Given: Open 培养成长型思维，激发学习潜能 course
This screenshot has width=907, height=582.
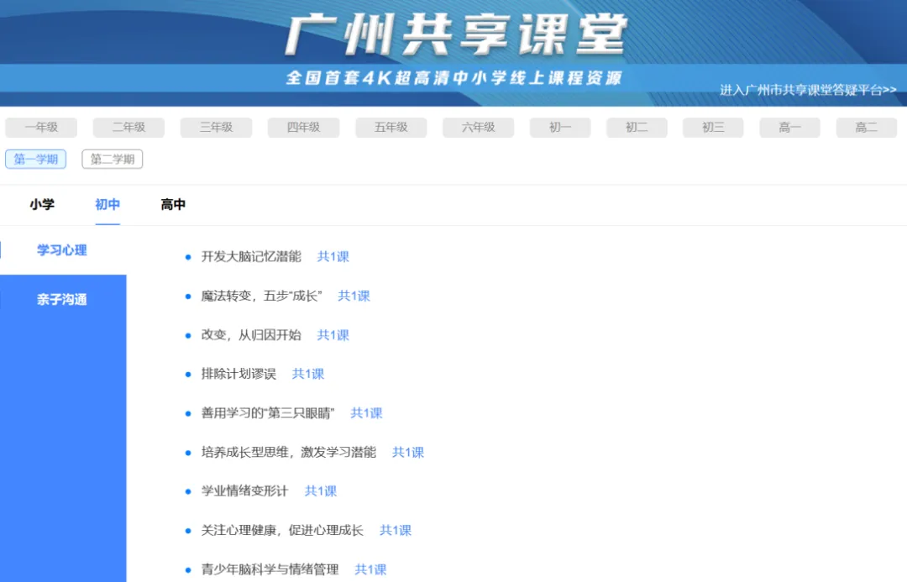Looking at the screenshot, I should pyautogui.click(x=289, y=452).
